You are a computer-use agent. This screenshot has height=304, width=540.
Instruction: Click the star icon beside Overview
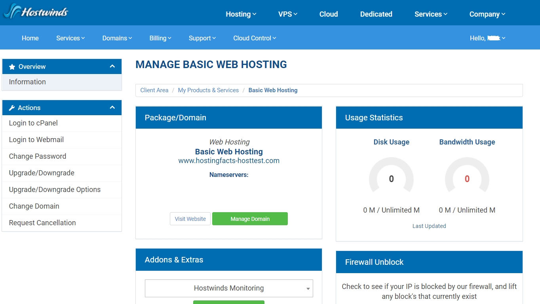(x=12, y=67)
